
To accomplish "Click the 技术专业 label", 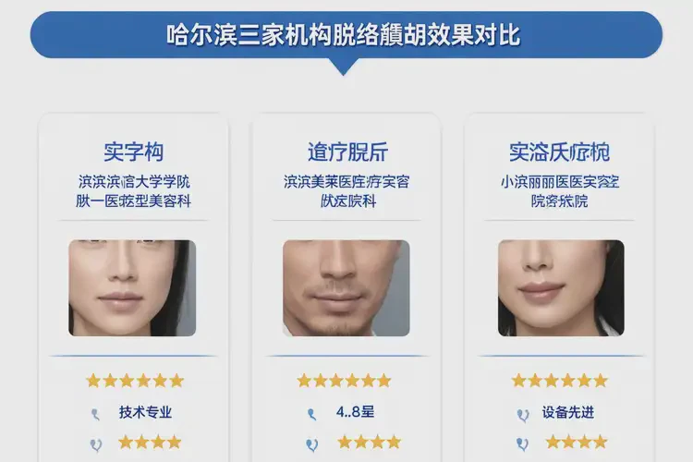I will point(145,412).
